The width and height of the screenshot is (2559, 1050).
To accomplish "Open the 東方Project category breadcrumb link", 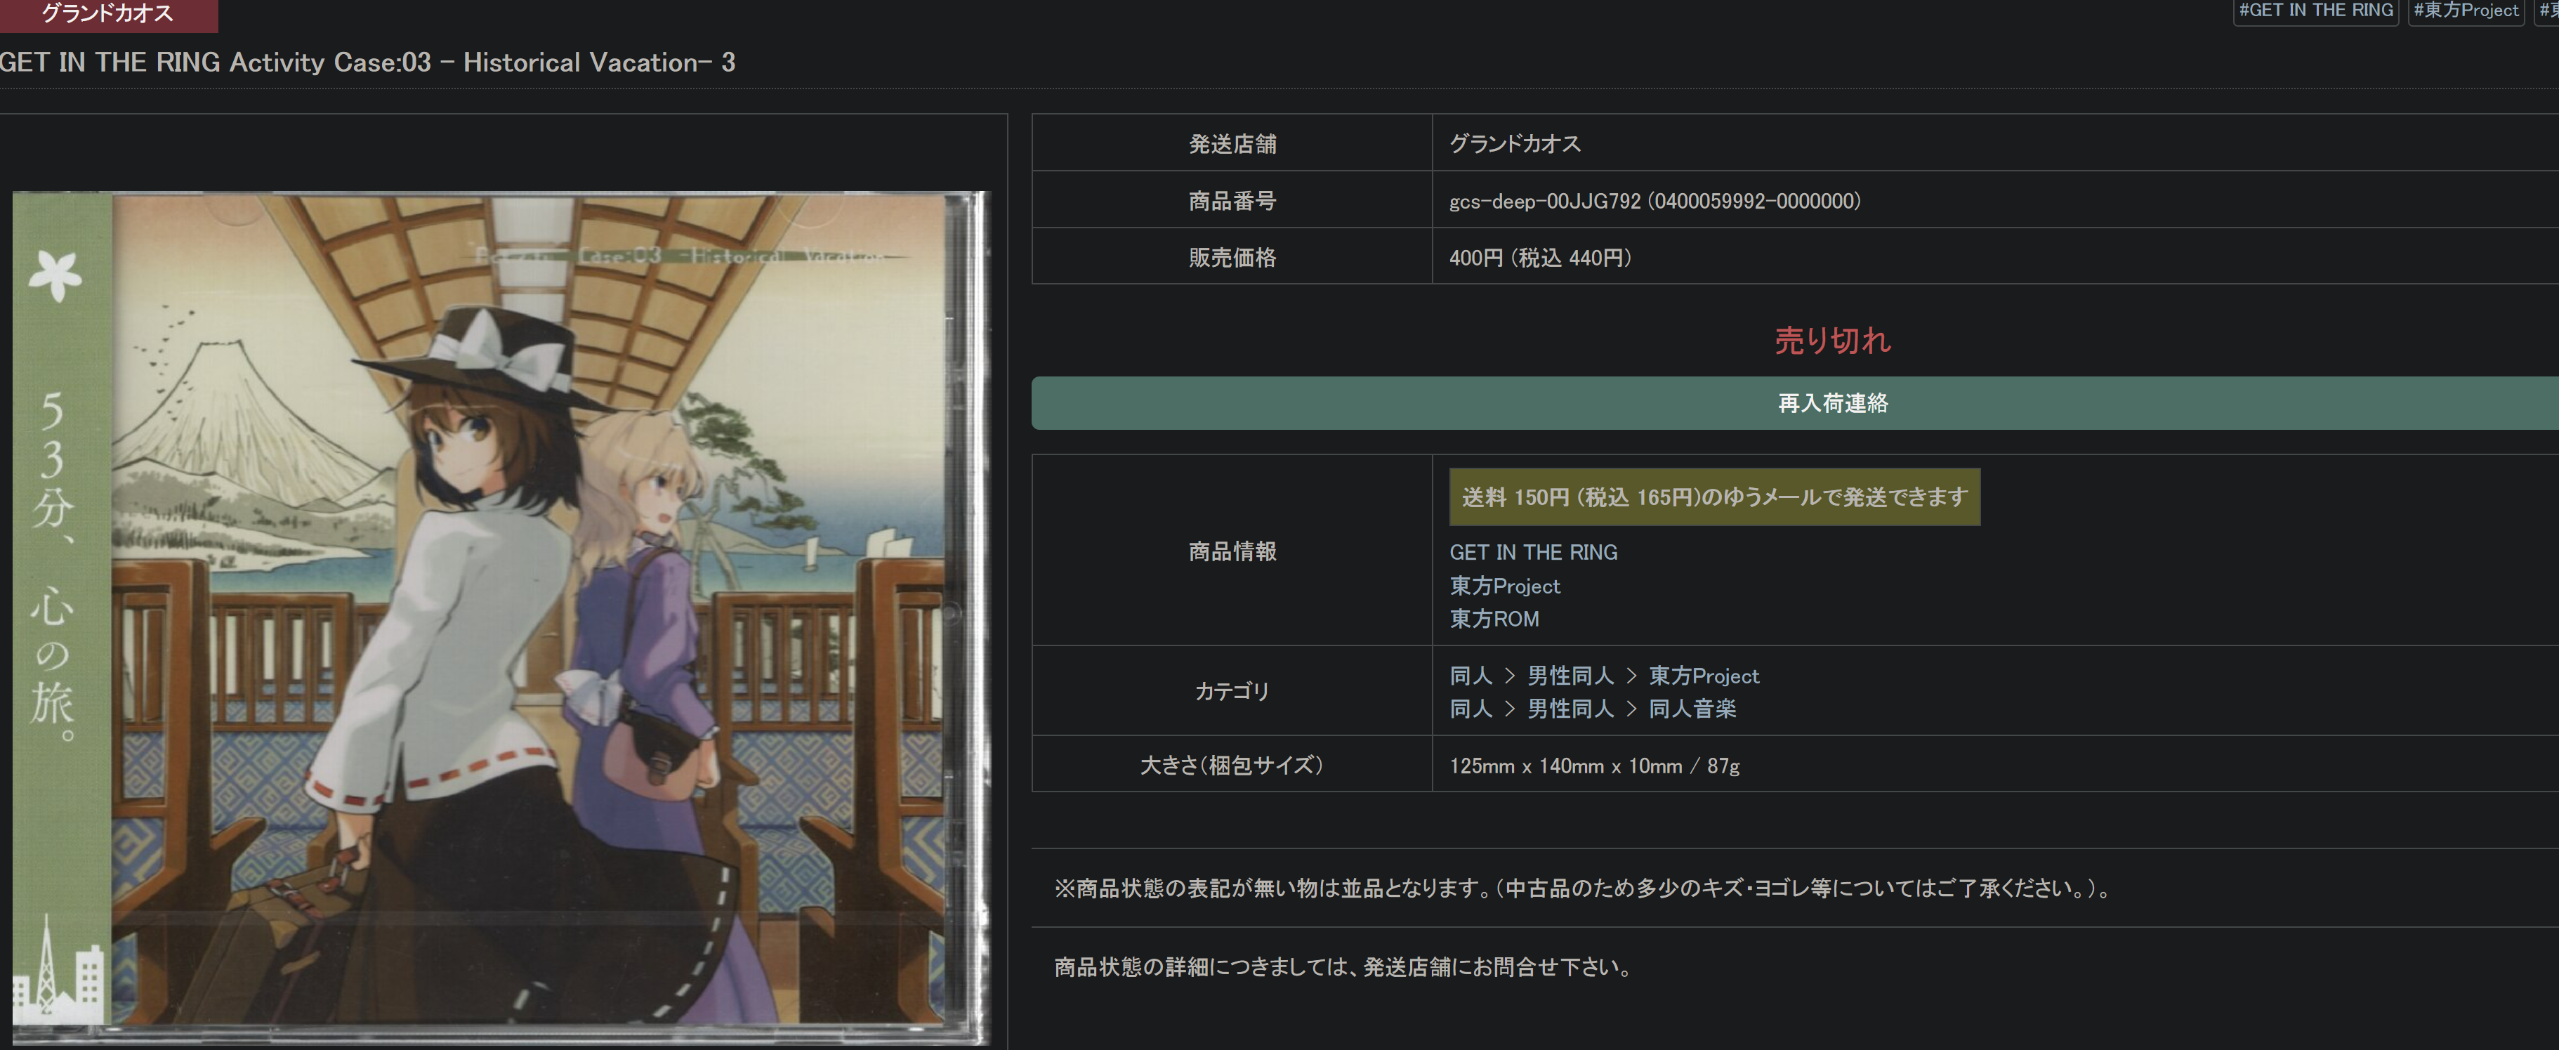I will coord(1703,676).
